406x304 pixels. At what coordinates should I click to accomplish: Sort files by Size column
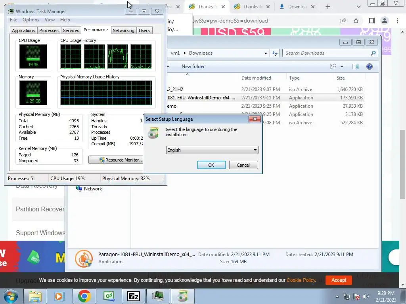point(350,78)
